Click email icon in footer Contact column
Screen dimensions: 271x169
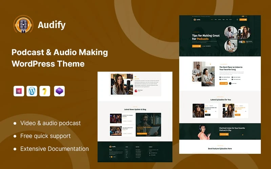(150, 153)
